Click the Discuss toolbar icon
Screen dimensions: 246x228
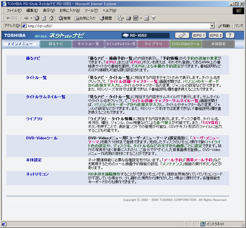click(146, 18)
